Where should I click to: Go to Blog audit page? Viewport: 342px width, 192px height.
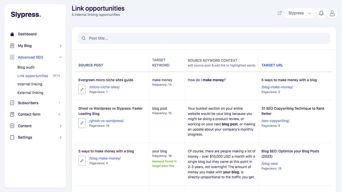click(26, 67)
